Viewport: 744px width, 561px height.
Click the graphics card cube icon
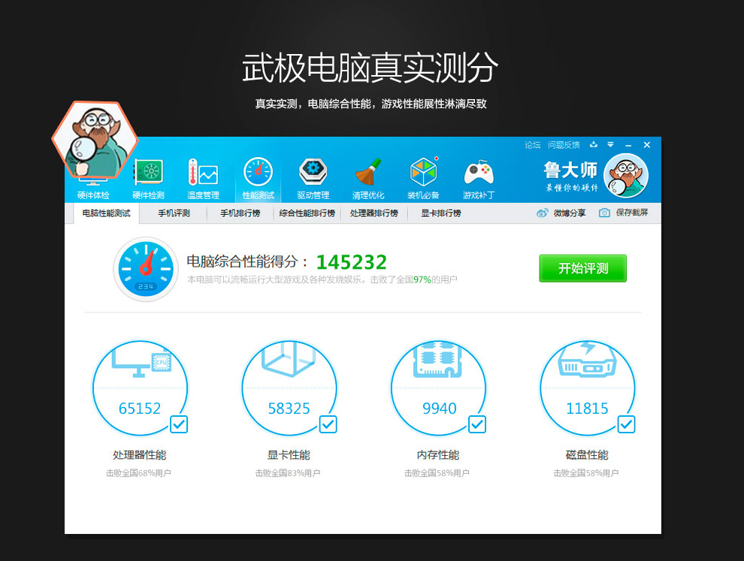pyautogui.click(x=288, y=360)
